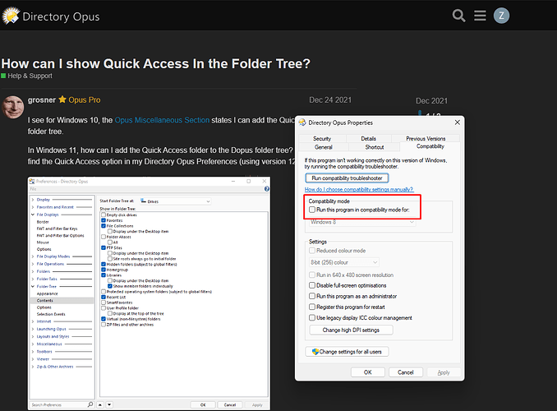The width and height of the screenshot is (557, 411).
Task: Open the Start Folder Tree at Drives dropdown
Action: (x=176, y=201)
